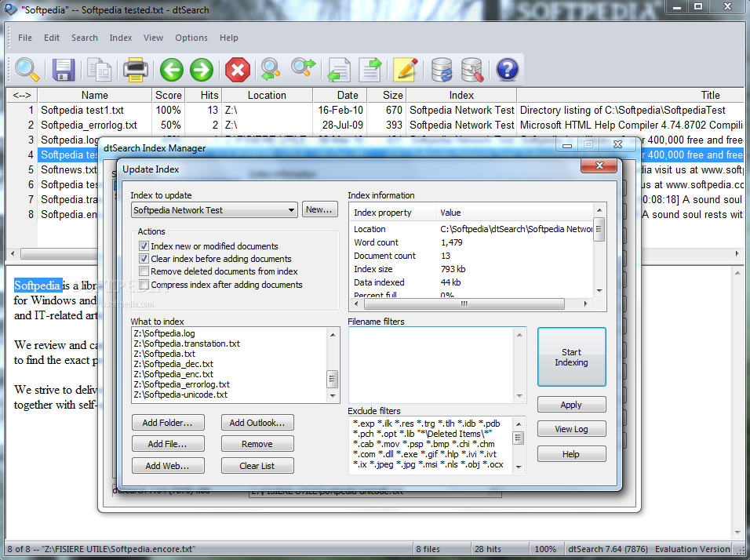Screen dimensions: 750x560
Task: Open the Help menu
Action: [228, 38]
